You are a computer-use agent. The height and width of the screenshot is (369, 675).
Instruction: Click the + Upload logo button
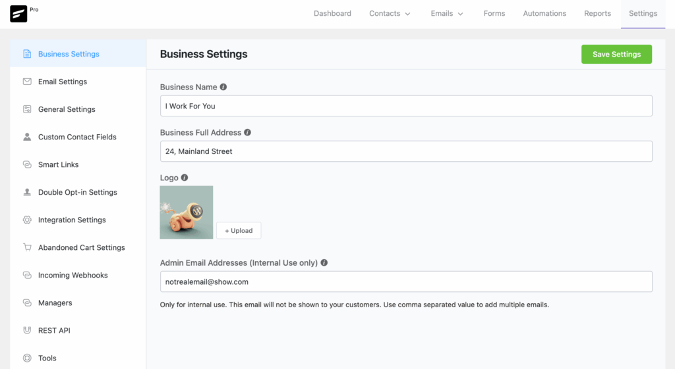pos(239,230)
